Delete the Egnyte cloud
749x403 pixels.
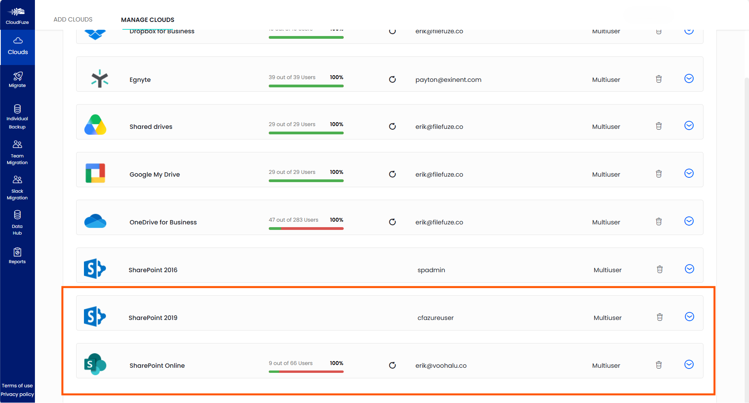coord(659,79)
